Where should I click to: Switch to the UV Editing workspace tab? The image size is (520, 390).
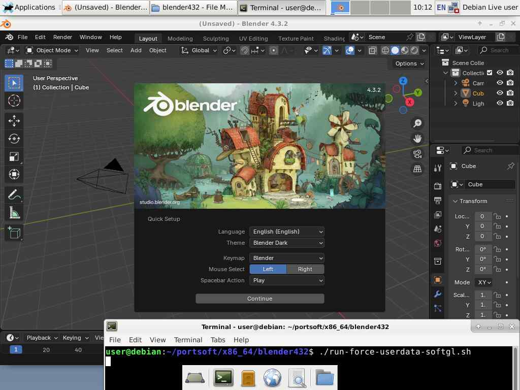coord(253,39)
